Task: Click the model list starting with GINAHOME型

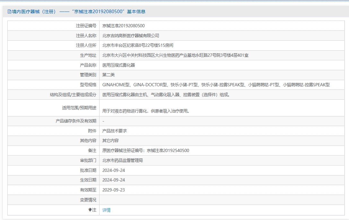Action: click(x=216, y=85)
